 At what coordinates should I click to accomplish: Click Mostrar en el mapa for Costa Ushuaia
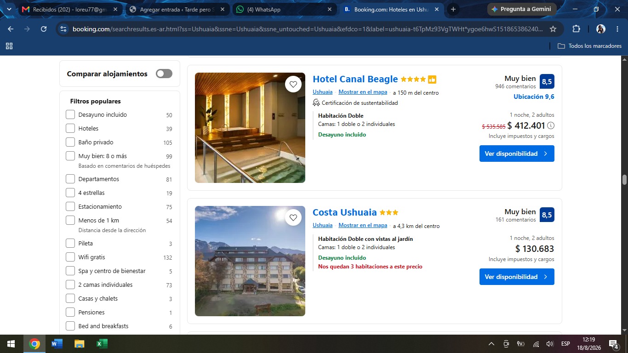[x=363, y=225]
